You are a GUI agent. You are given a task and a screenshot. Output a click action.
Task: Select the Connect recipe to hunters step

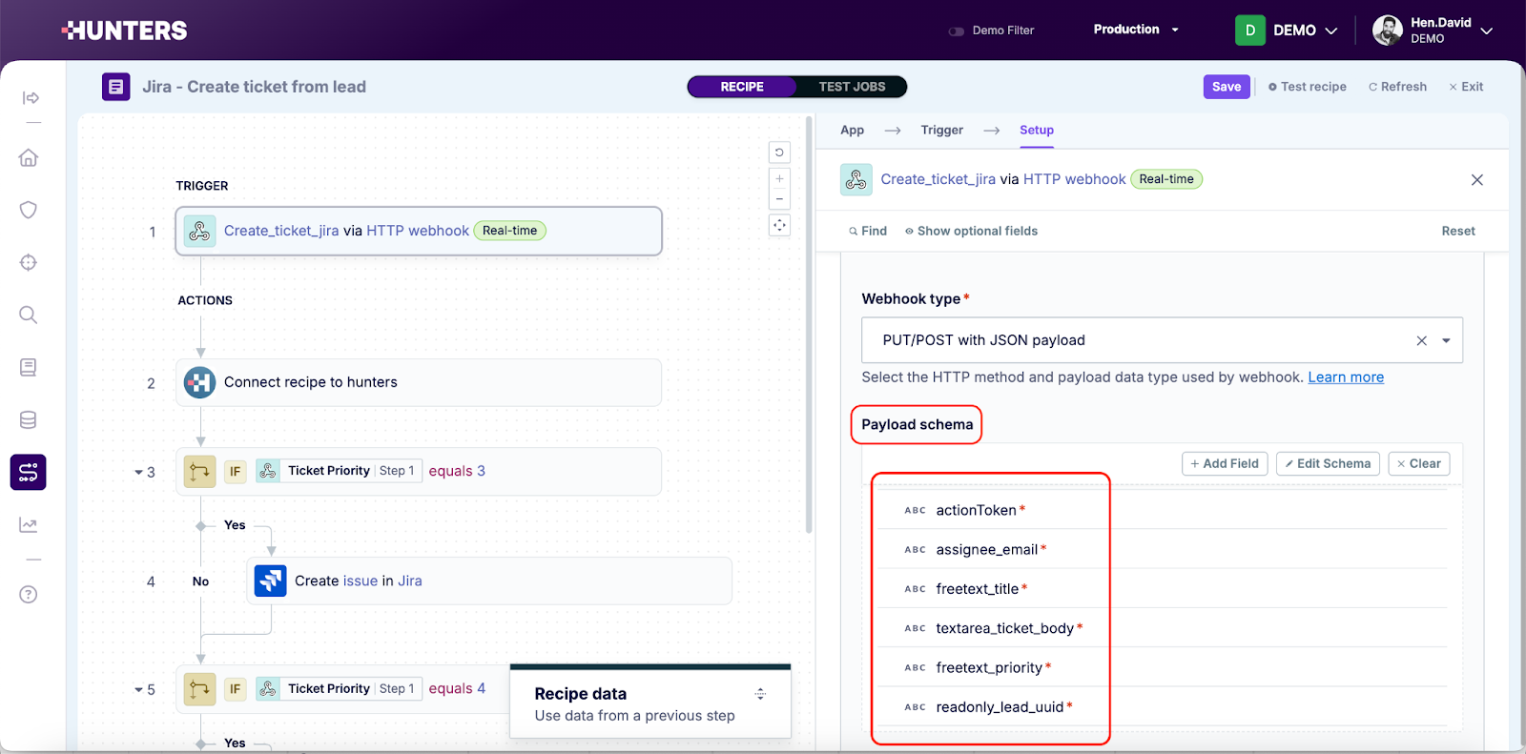pos(419,382)
